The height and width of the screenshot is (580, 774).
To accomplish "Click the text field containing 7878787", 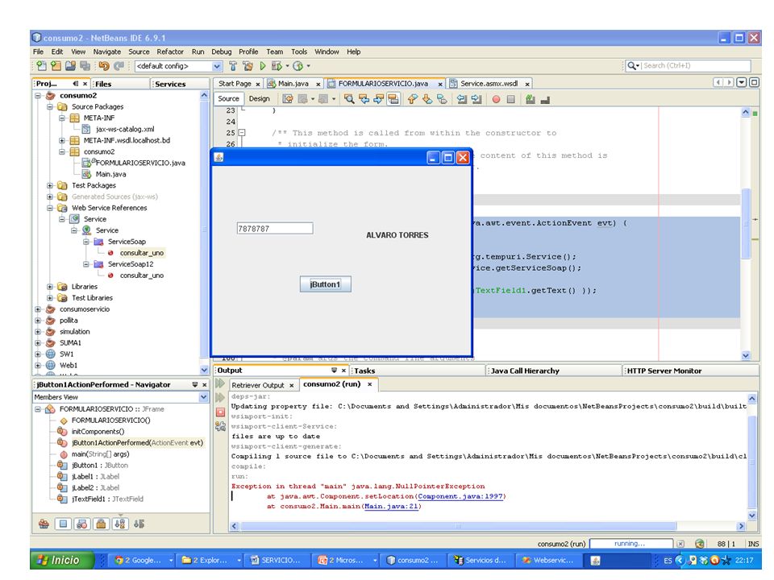I will (x=275, y=228).
